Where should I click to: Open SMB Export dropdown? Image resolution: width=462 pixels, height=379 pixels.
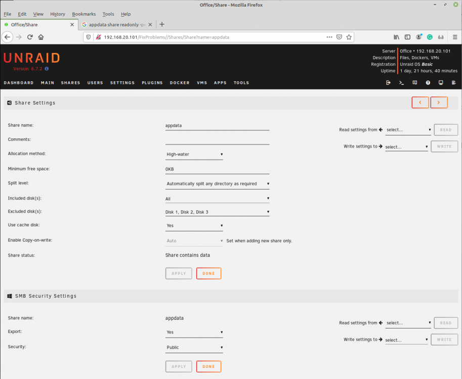[194, 332]
